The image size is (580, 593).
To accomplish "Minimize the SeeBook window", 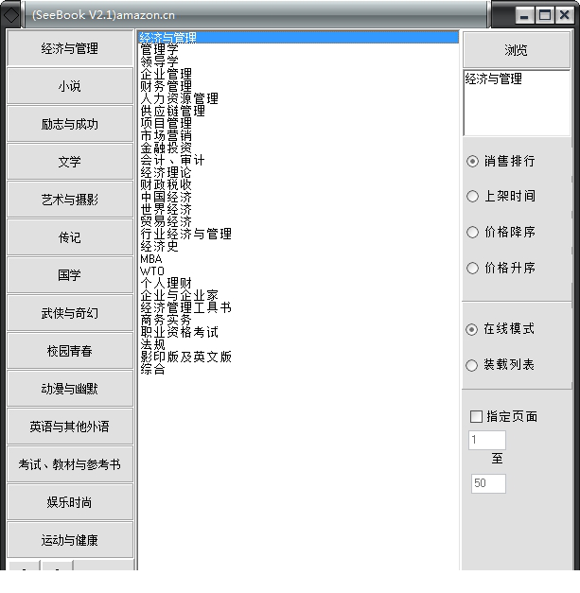I will pos(524,15).
